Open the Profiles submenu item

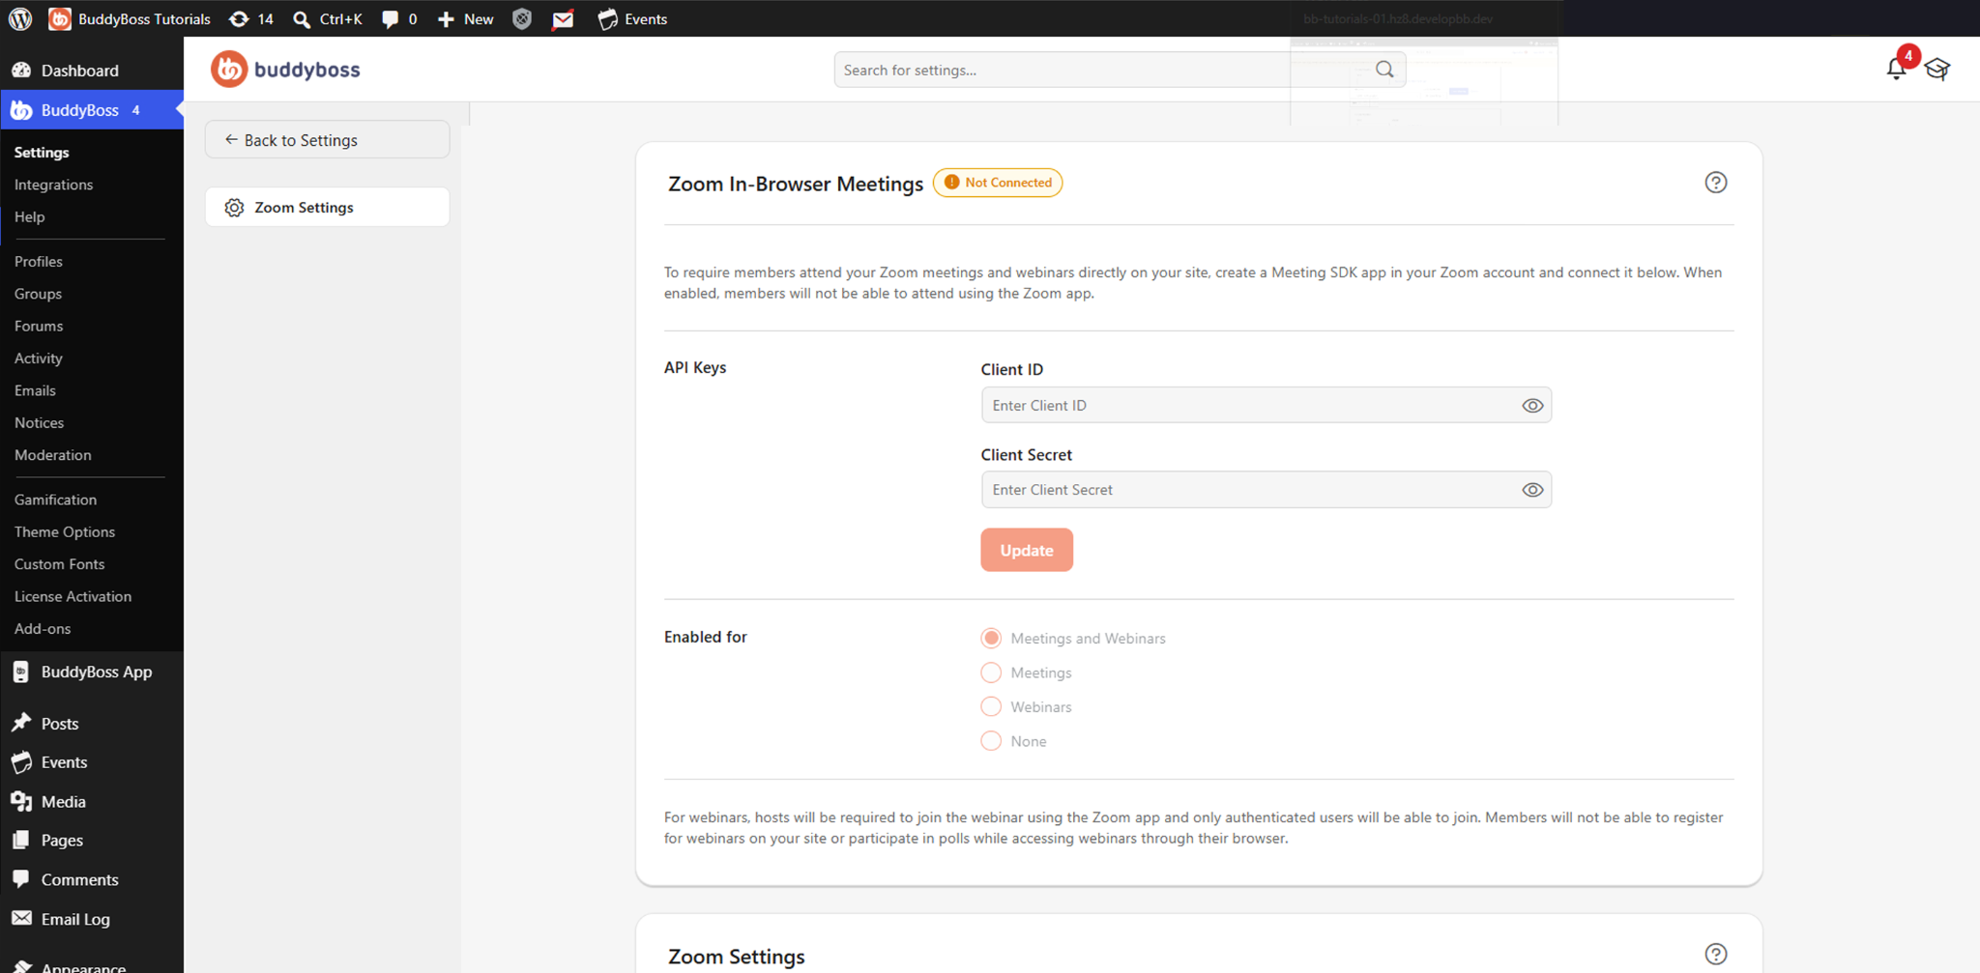[39, 262]
